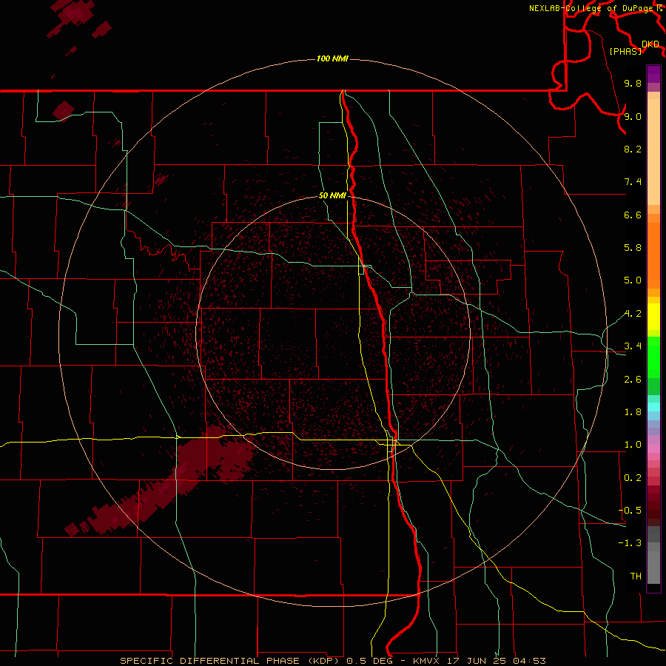Click the 50 NMI range ring label
Screen dimensions: 666x666
pos(332,195)
